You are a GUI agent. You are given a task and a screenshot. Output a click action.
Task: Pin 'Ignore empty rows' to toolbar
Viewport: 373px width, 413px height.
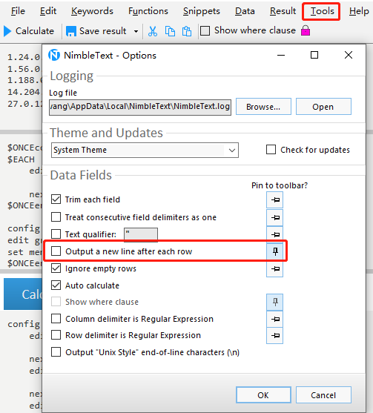275,268
